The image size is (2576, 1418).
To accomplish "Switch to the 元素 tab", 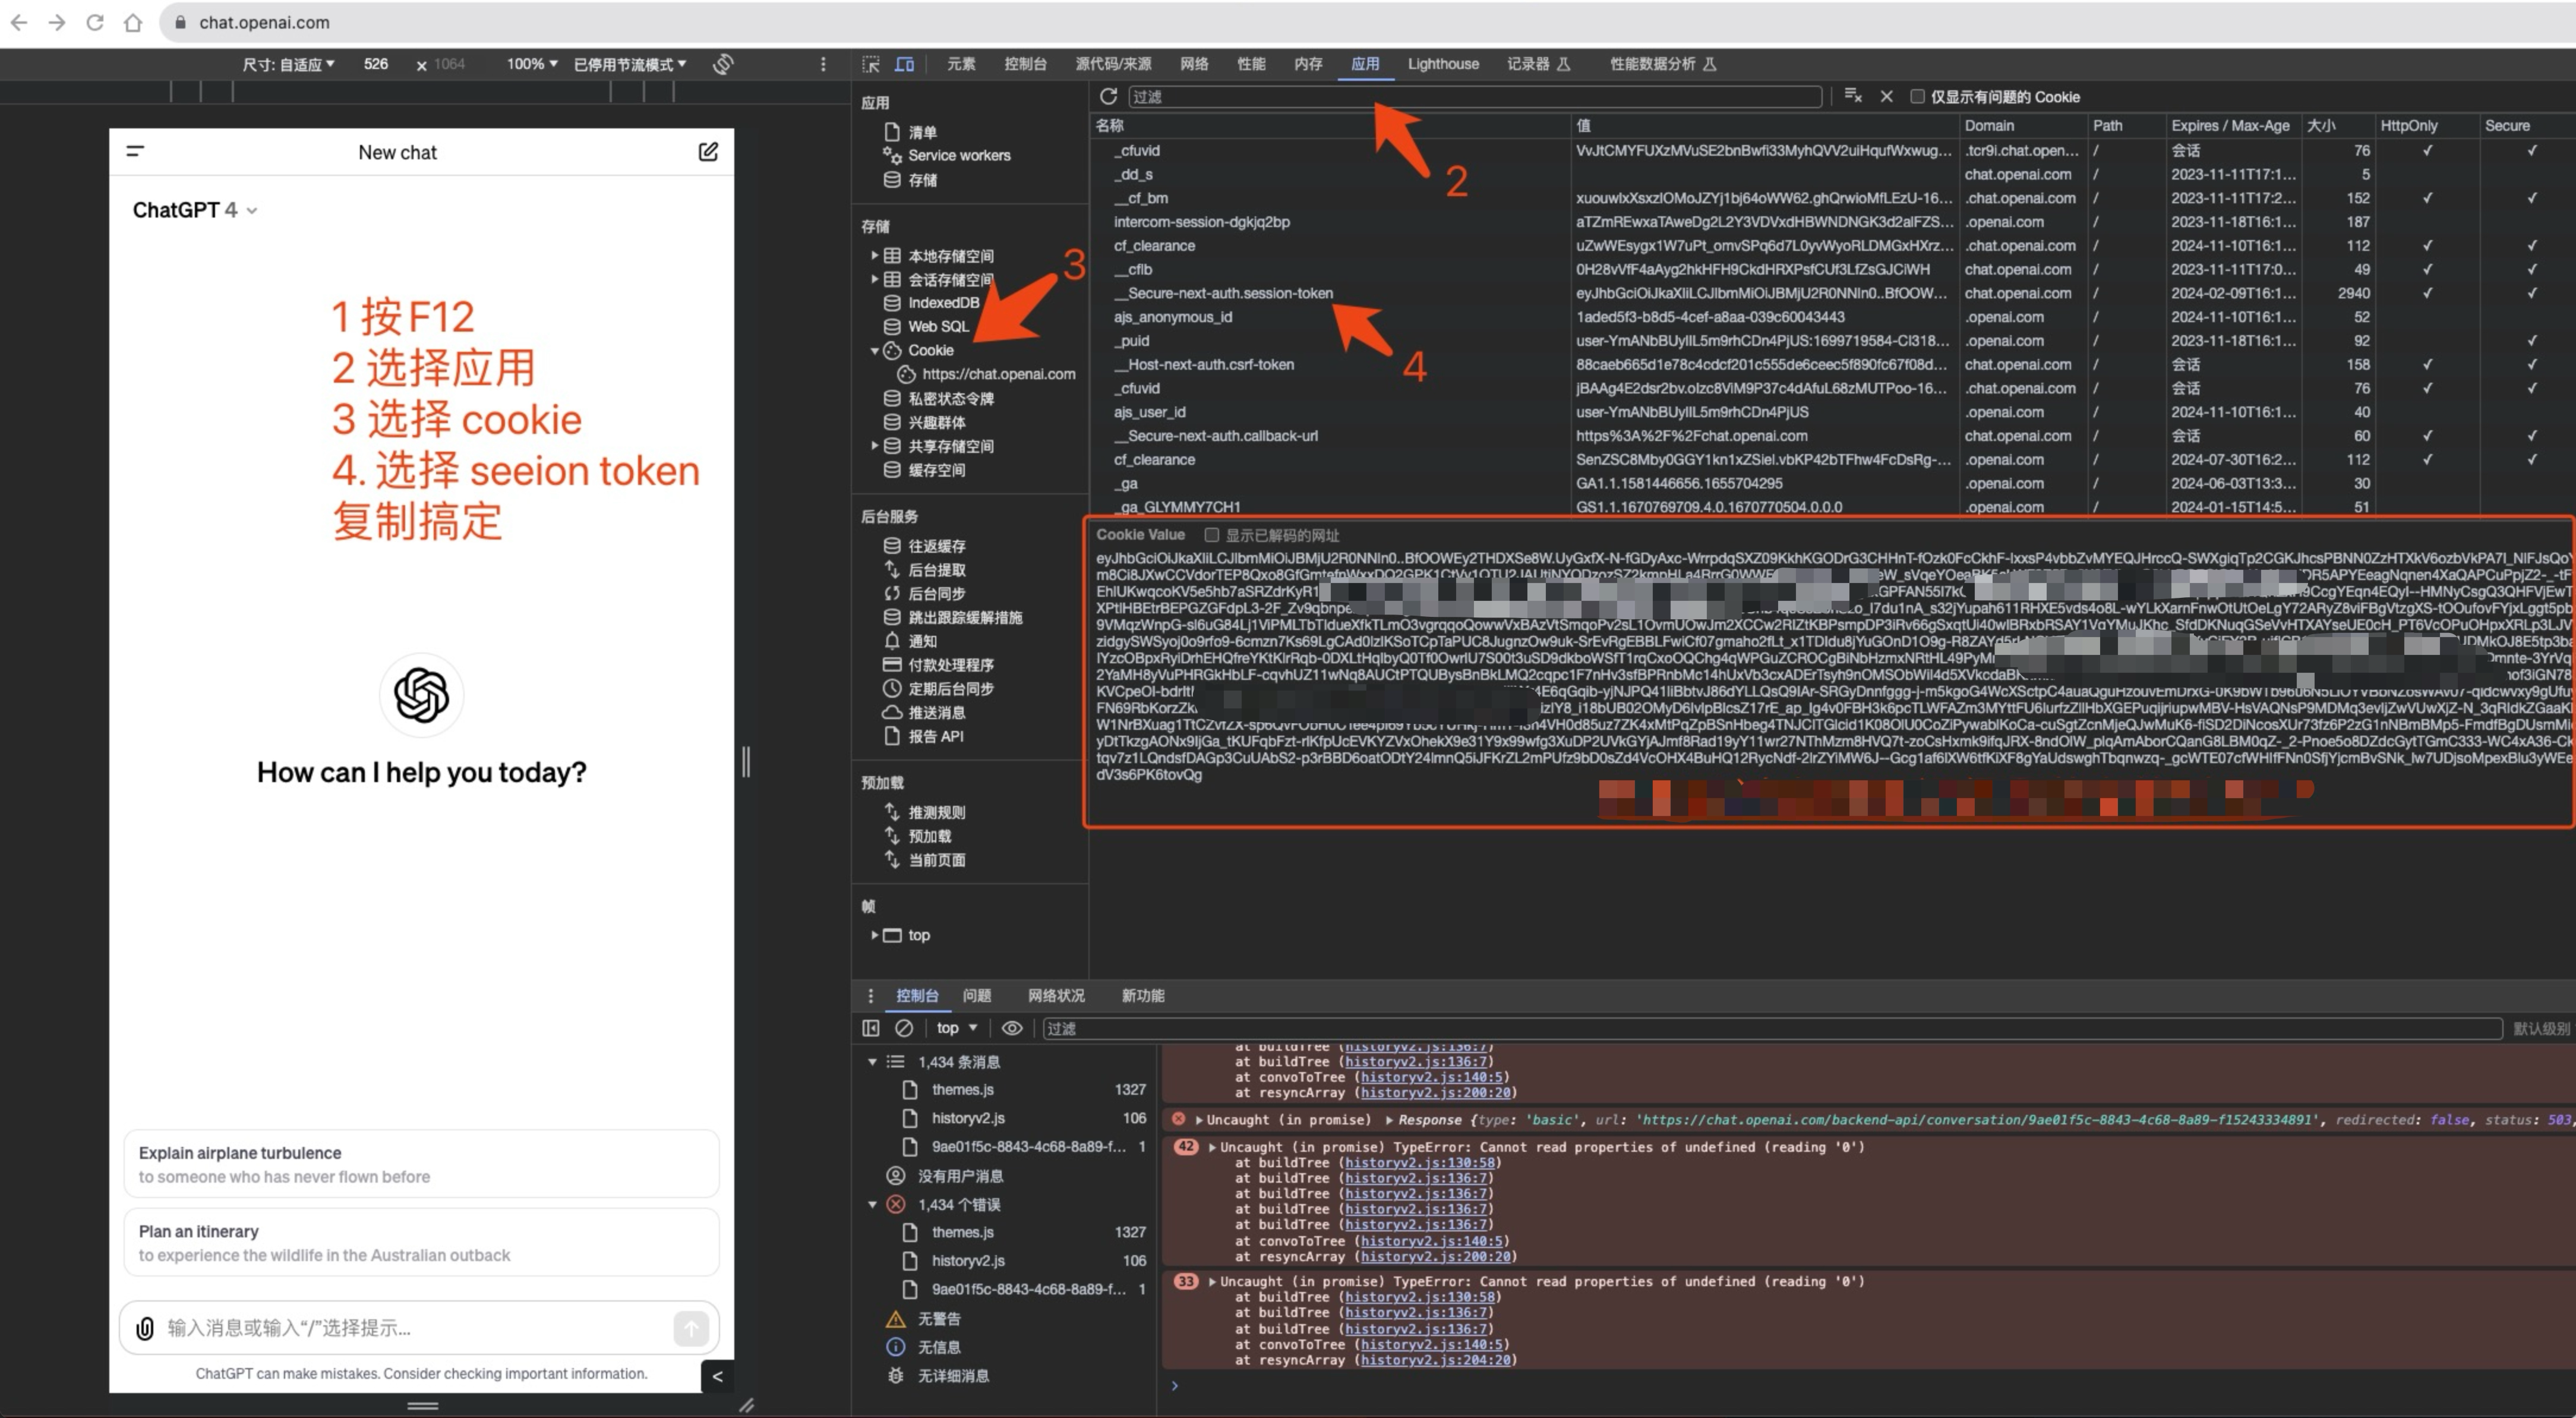I will pyautogui.click(x=961, y=64).
